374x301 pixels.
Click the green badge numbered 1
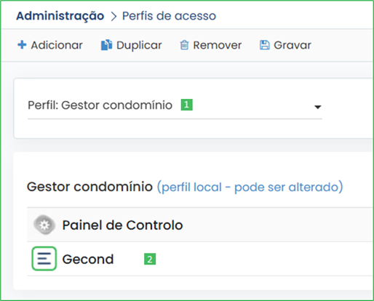(x=187, y=105)
